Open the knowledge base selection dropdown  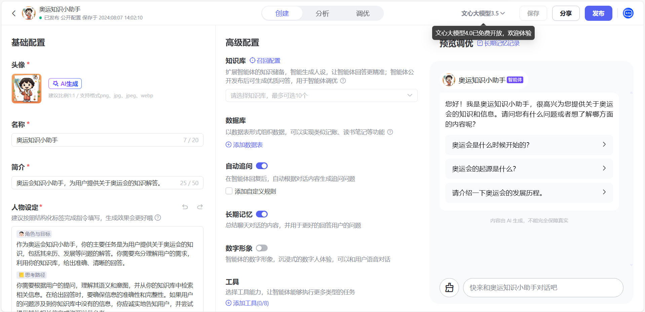[321, 96]
